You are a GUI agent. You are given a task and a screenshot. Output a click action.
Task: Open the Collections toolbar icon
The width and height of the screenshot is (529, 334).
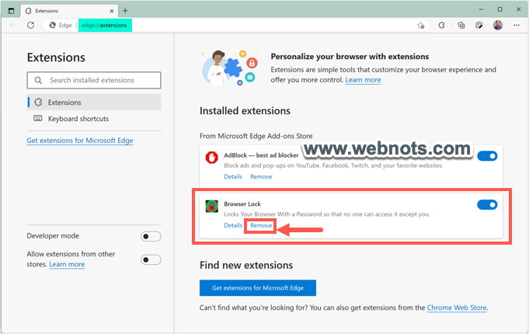click(x=461, y=25)
